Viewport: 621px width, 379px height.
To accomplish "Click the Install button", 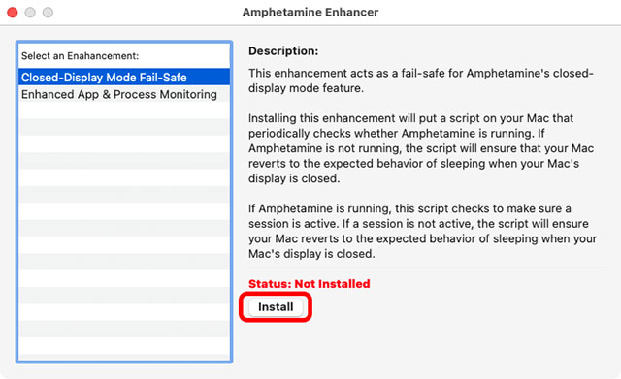I will click(x=276, y=307).
